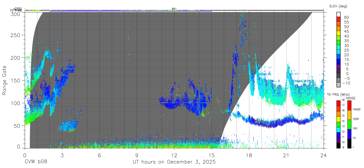Click the ELEV legend label 30
This screenshot has height=168, width=364.
[x=346, y=45]
